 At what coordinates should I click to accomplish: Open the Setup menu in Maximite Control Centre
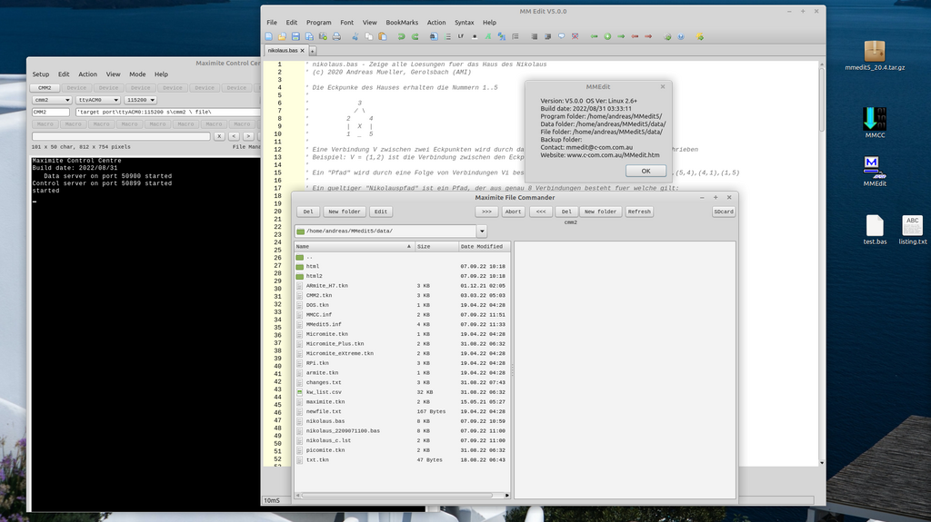(x=41, y=74)
